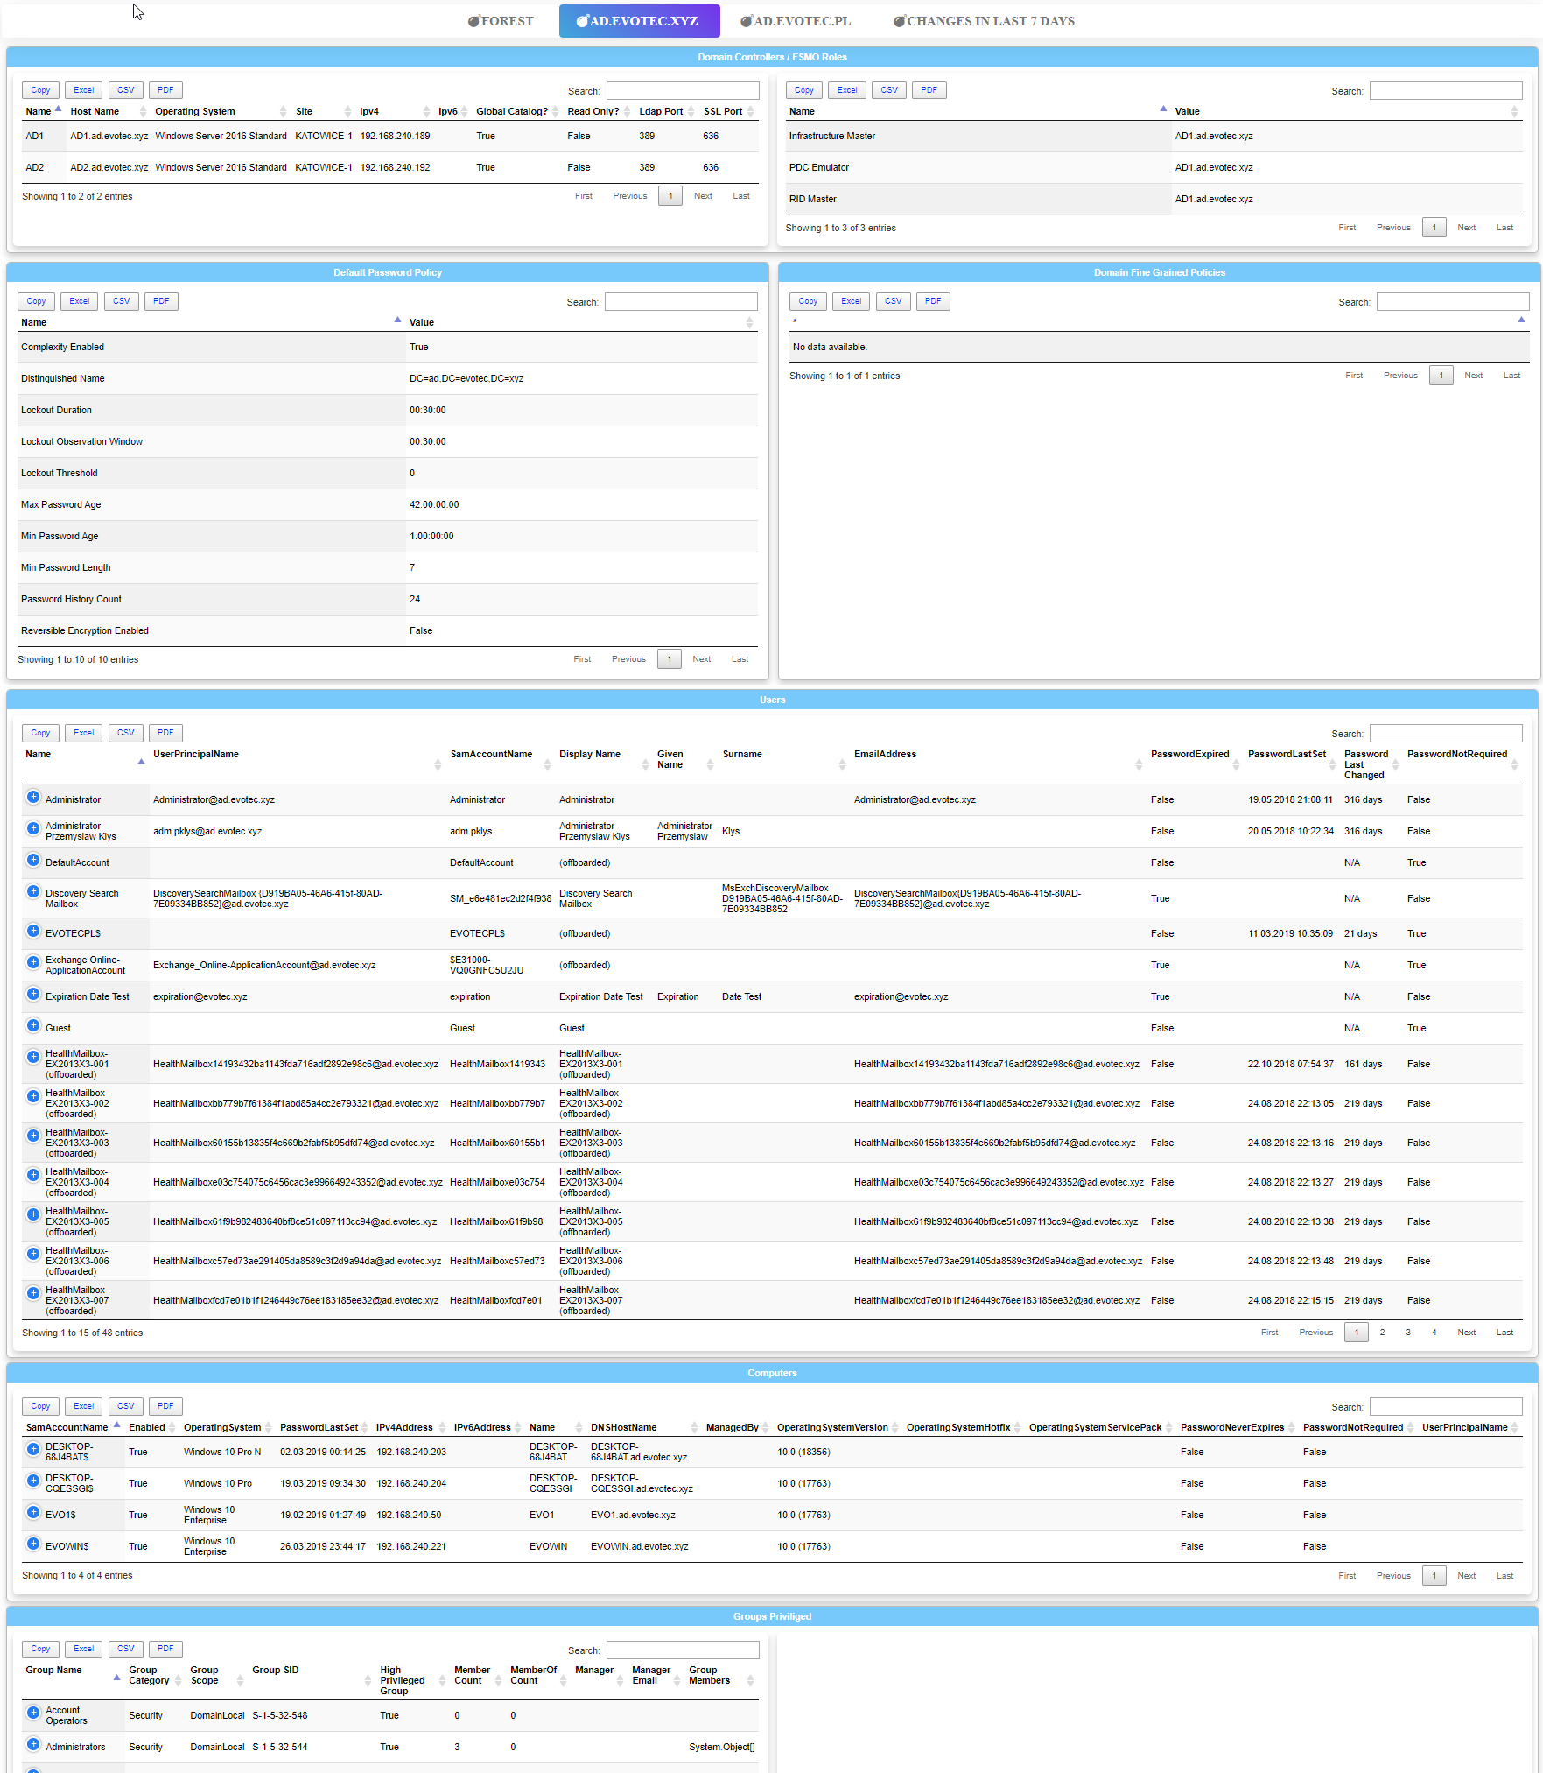The width and height of the screenshot is (1543, 1773).
Task: Sort Computers by OperatingSystem sort arrows
Action: [x=269, y=1428]
